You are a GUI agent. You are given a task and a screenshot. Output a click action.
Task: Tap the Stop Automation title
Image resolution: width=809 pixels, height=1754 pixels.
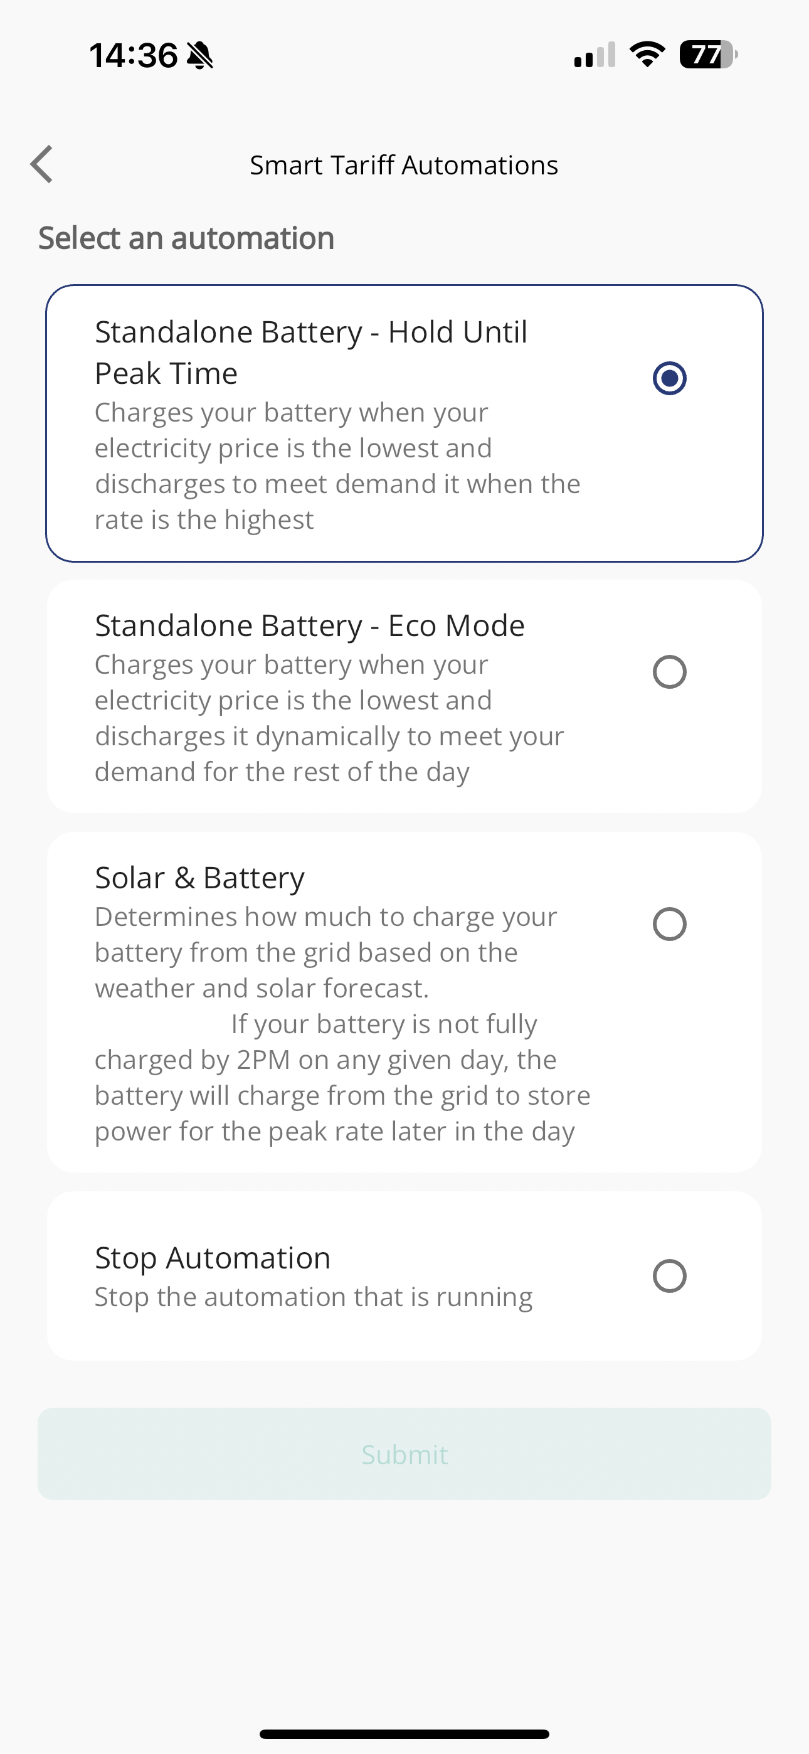pyautogui.click(x=213, y=1258)
